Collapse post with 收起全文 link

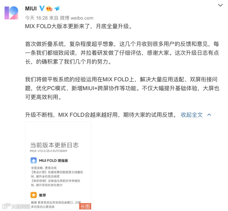(x=192, y=115)
